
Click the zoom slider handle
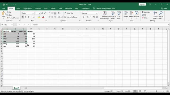156,91
